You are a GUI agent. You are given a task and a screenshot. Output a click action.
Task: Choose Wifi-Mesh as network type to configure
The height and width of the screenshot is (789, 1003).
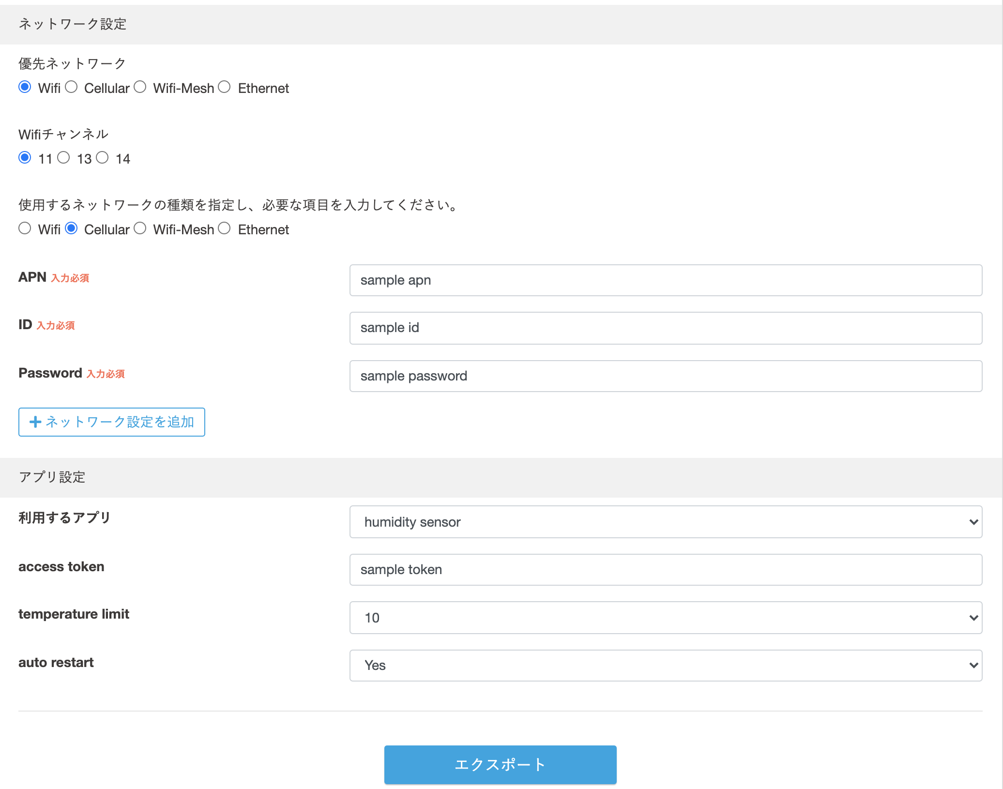(140, 228)
